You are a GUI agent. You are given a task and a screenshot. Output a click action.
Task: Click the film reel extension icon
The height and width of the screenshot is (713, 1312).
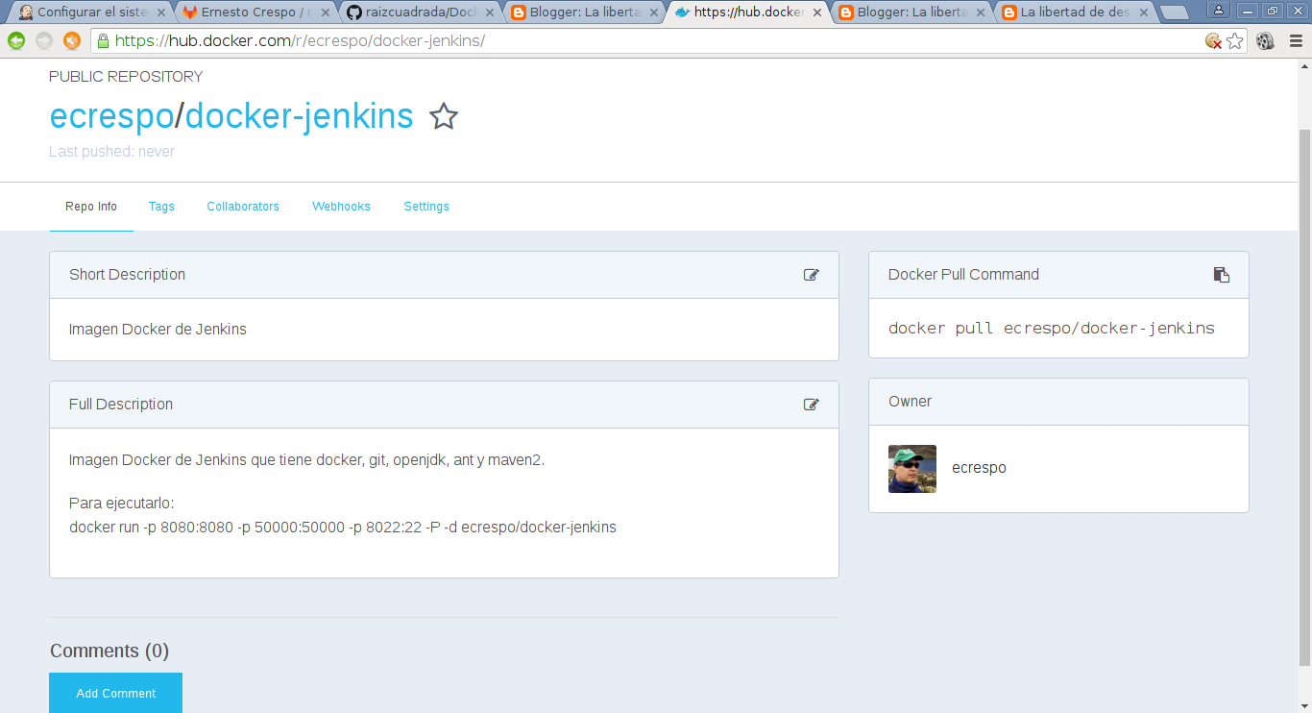click(1265, 40)
